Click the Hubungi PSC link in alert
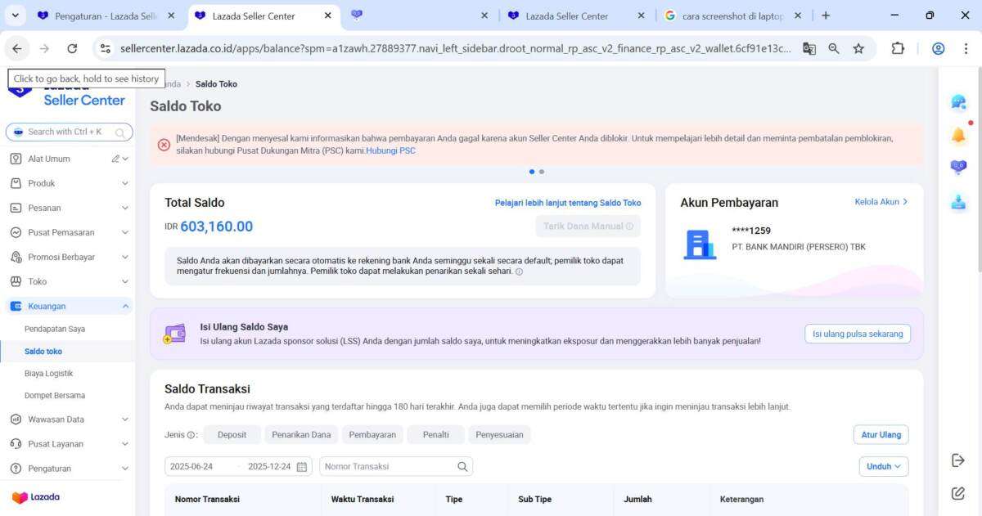The width and height of the screenshot is (982, 516). tap(390, 150)
